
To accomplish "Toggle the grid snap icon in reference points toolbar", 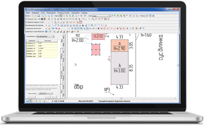I will [x=81, y=22].
